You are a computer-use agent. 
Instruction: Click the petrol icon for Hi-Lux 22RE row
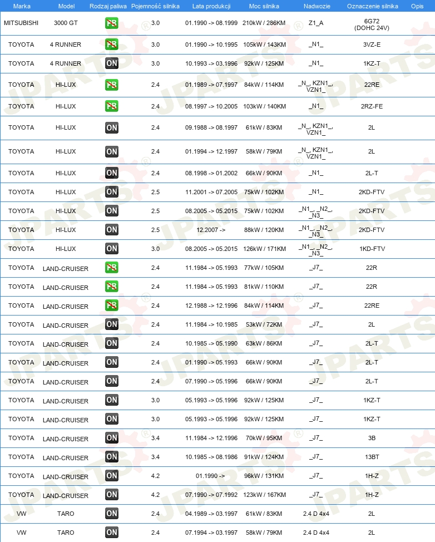112,85
